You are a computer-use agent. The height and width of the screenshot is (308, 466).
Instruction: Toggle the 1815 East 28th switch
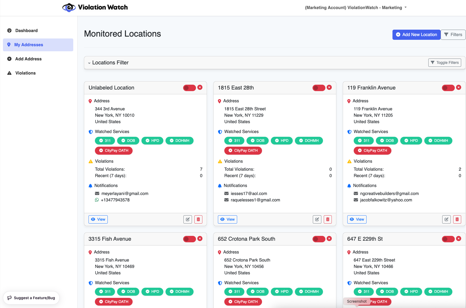click(x=319, y=88)
